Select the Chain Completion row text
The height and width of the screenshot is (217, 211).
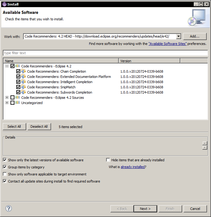coord(56,71)
